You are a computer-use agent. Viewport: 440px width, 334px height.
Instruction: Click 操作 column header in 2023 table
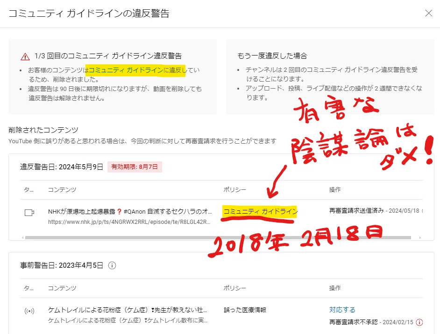click(335, 288)
